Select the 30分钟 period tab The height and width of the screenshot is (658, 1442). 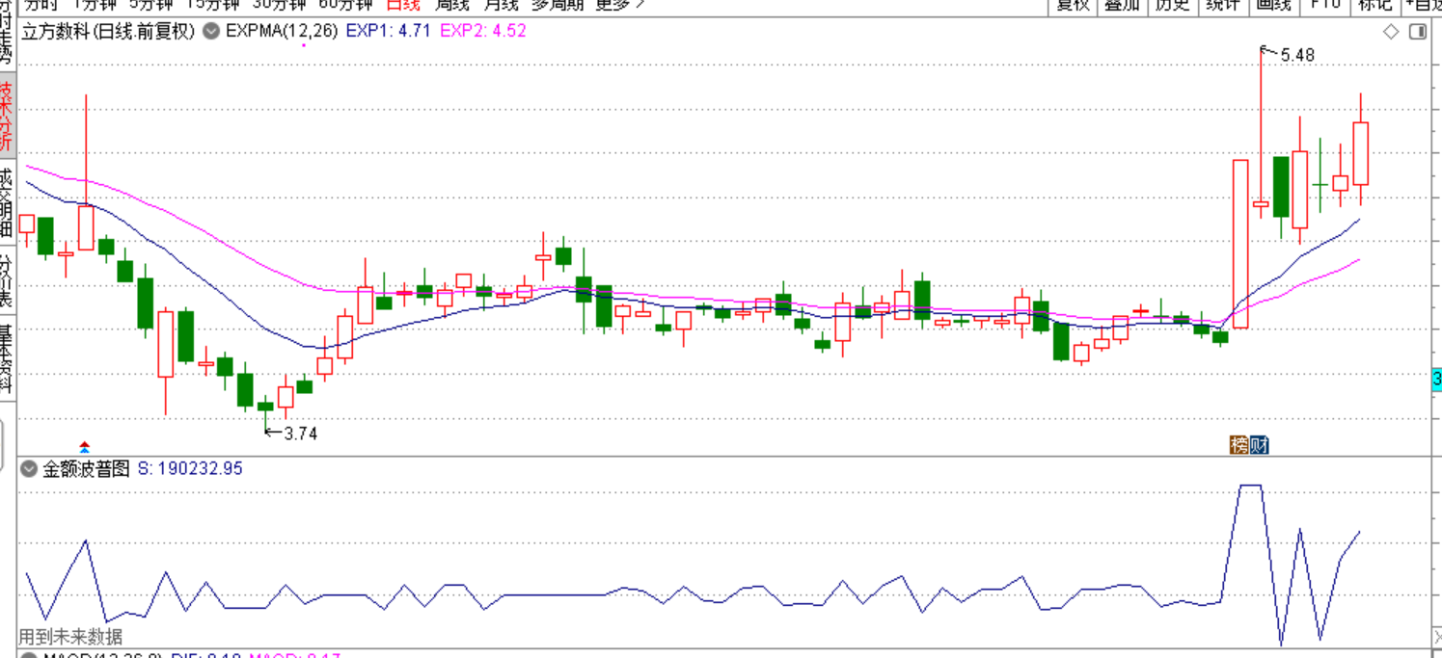click(279, 5)
